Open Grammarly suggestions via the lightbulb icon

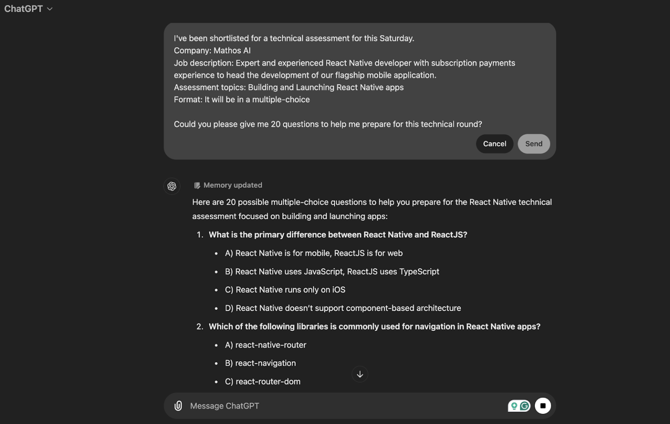[x=515, y=405]
